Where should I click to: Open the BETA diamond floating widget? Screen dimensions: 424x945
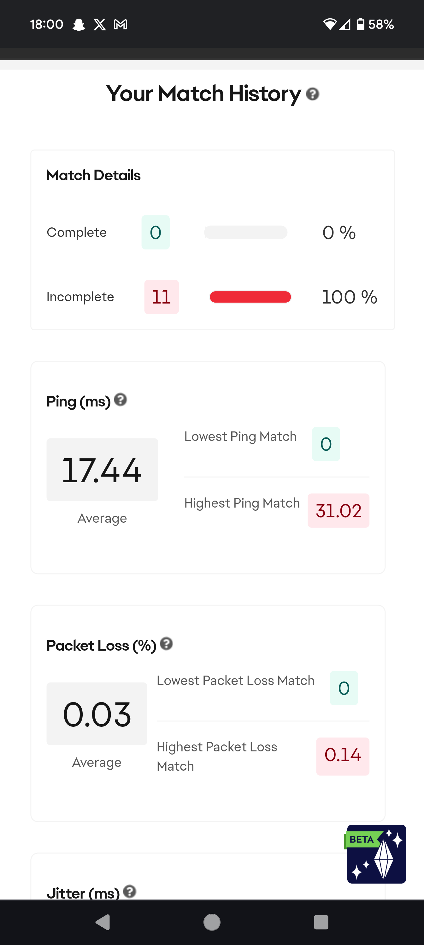click(x=376, y=854)
